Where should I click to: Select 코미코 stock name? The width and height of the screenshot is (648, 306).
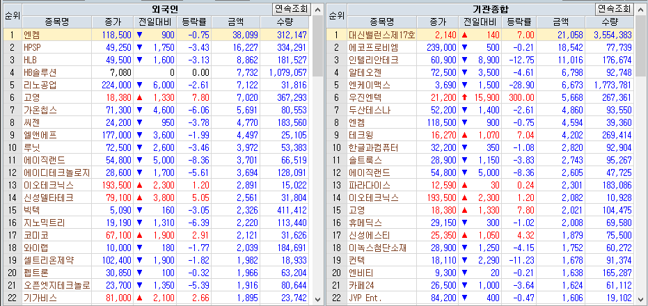[36, 235]
